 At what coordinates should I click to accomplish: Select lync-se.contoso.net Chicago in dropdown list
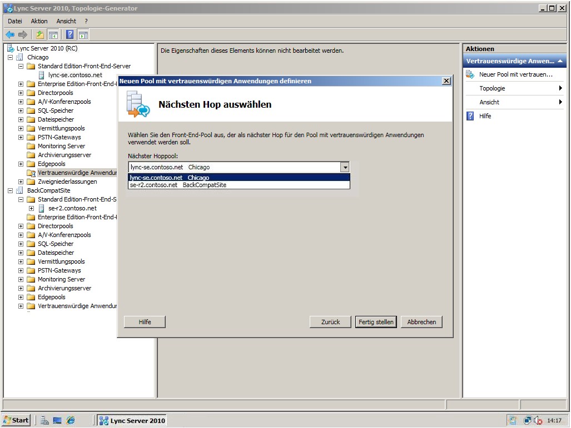[x=239, y=178]
